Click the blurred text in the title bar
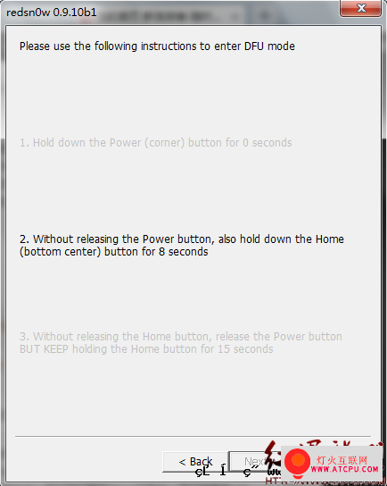Screen dimensions: 387x486 tap(185, 14)
